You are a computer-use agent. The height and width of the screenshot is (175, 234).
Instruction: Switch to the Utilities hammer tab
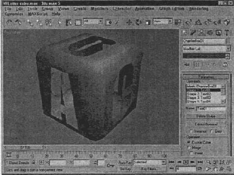pos(227,33)
